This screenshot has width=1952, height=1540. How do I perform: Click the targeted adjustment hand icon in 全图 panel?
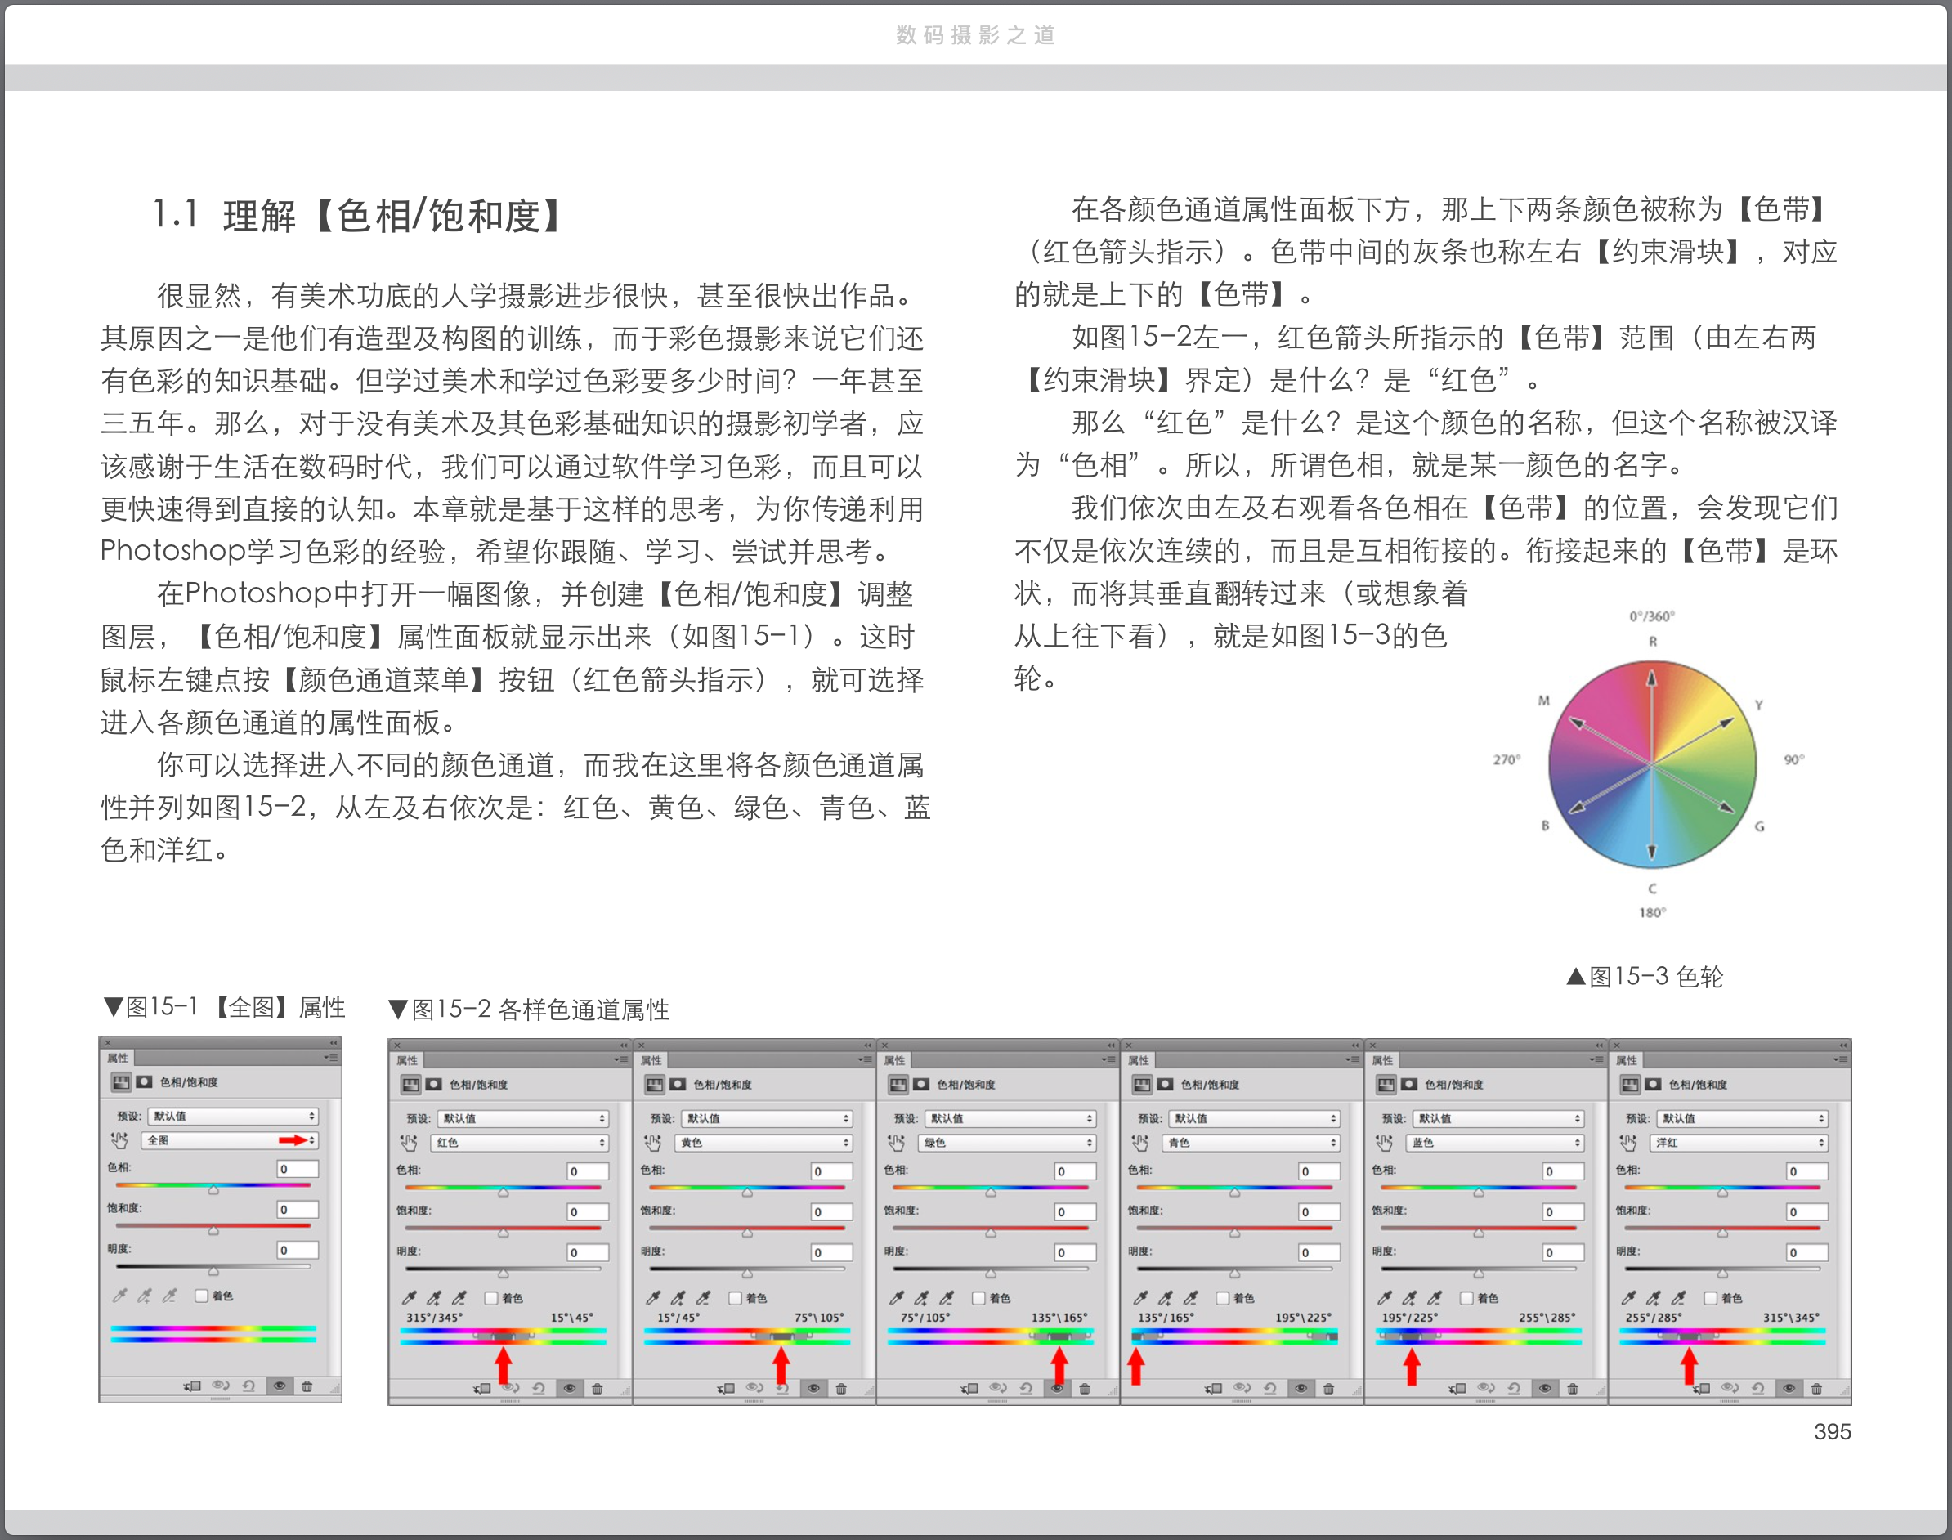[x=119, y=1139]
